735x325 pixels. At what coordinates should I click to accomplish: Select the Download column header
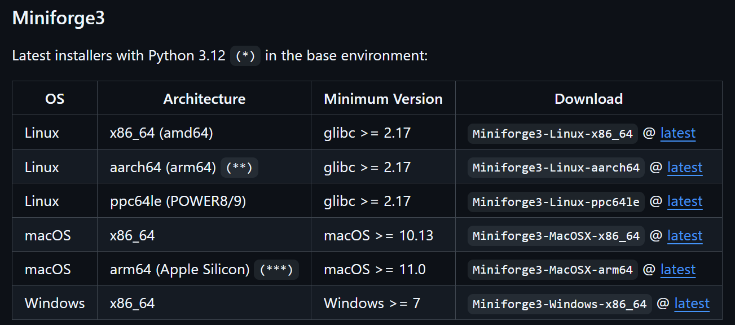pyautogui.click(x=588, y=98)
